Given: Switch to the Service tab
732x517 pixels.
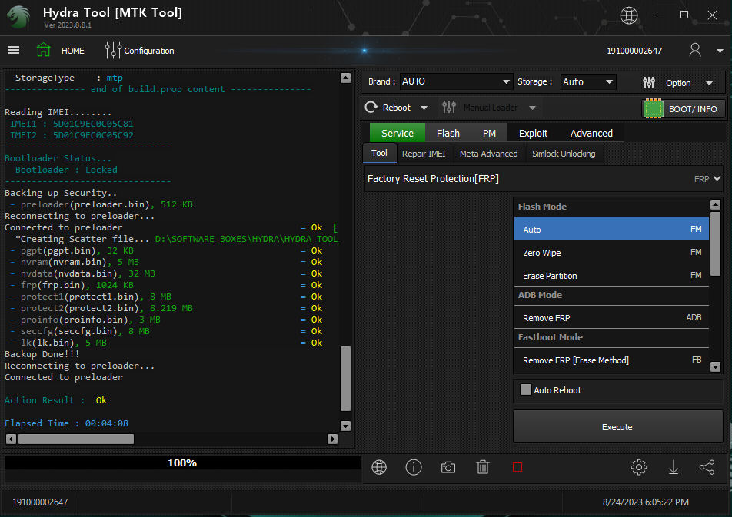Looking at the screenshot, I should point(398,133).
